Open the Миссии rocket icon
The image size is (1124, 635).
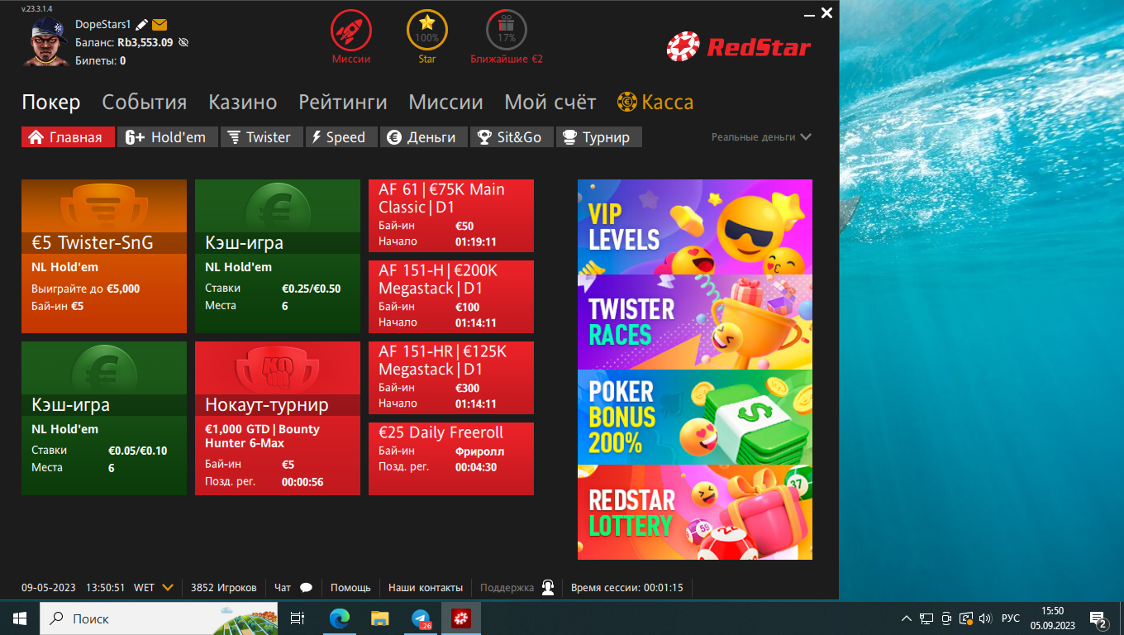(x=351, y=31)
